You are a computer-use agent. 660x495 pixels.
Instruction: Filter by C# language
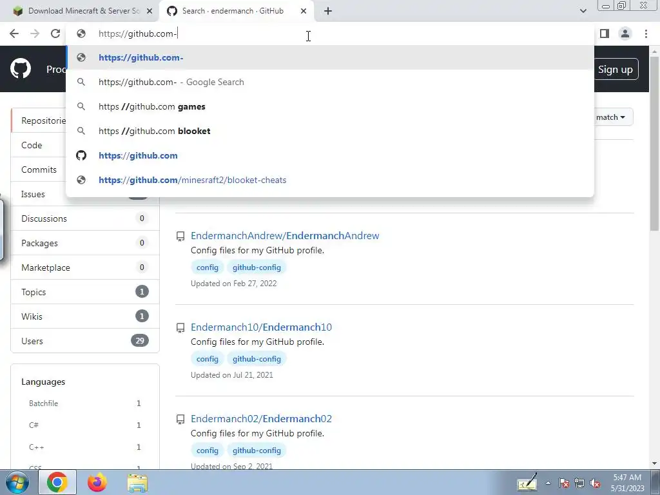point(84,425)
